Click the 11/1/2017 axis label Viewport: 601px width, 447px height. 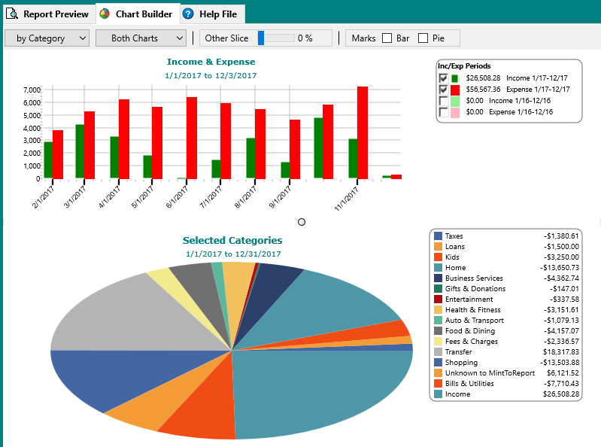coord(347,199)
